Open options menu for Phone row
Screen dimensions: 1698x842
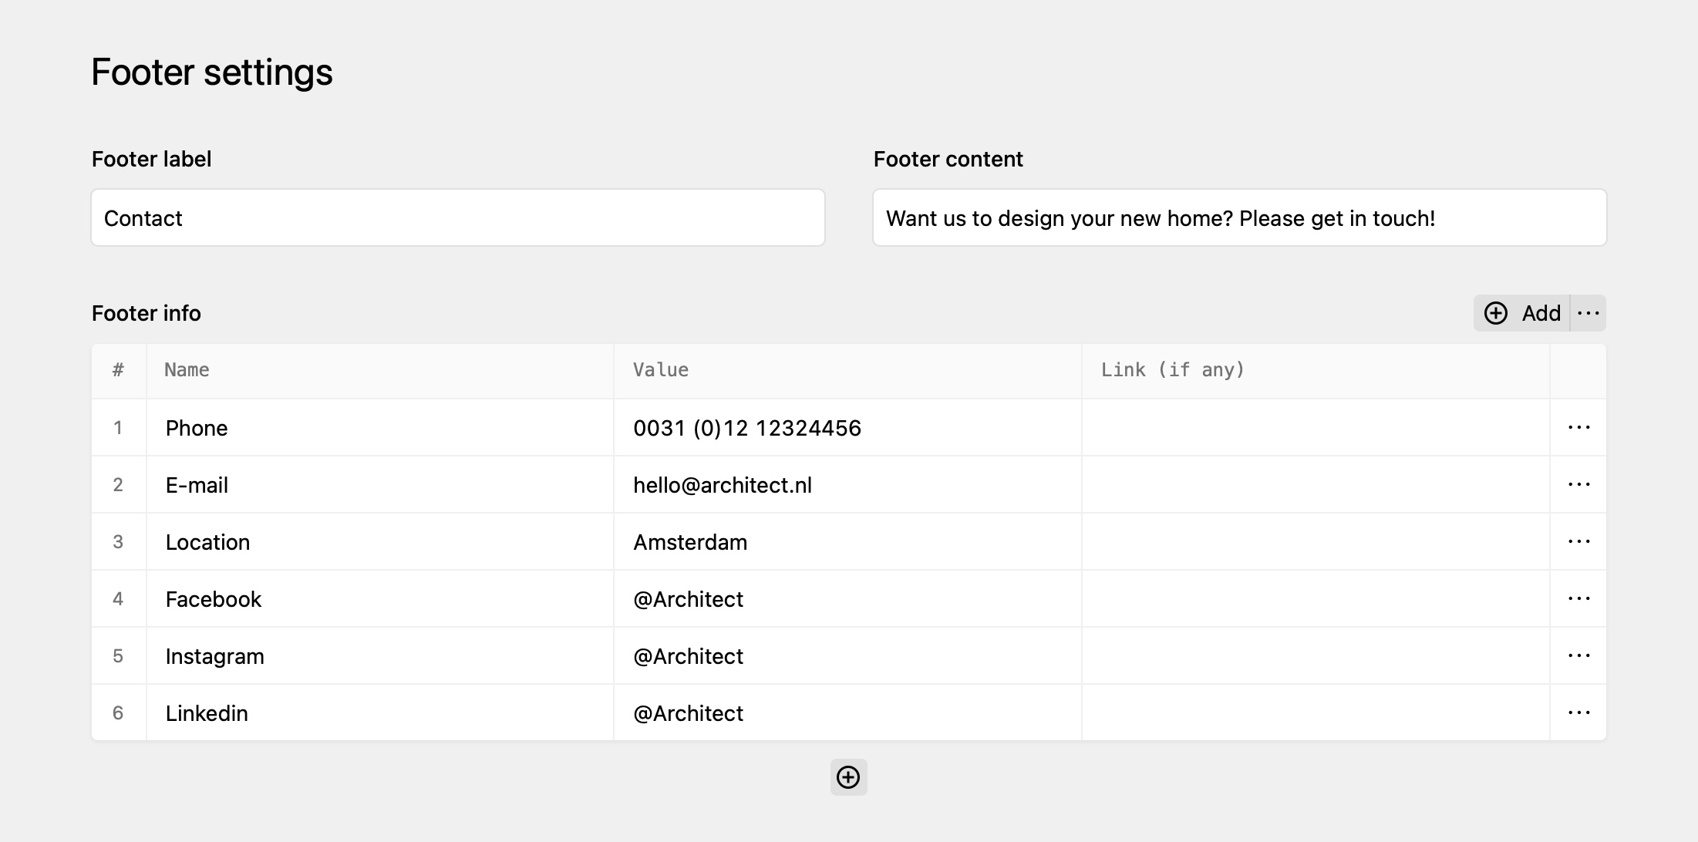click(x=1578, y=428)
